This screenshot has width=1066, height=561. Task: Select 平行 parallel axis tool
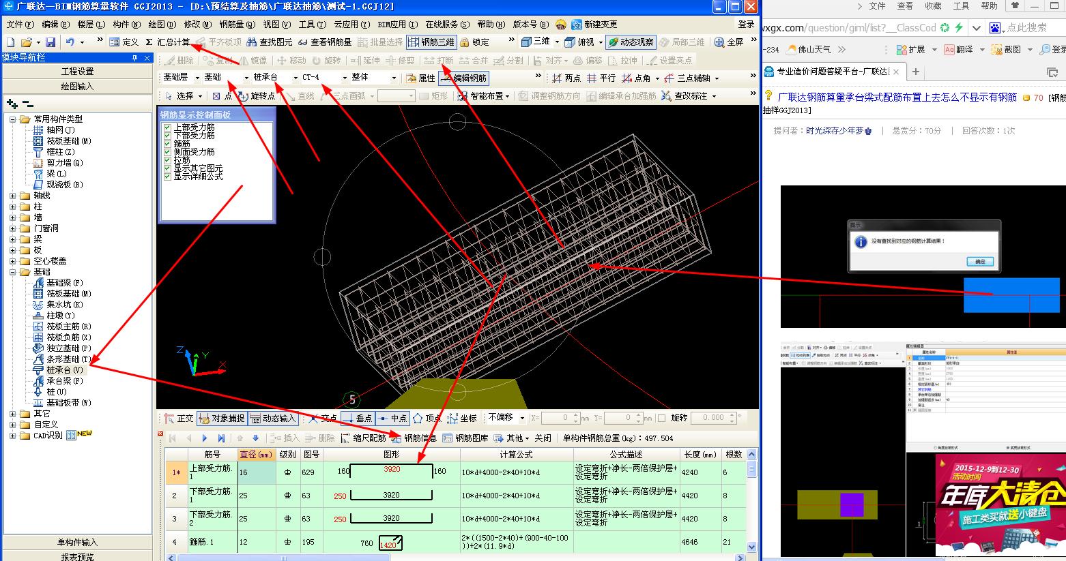click(601, 78)
